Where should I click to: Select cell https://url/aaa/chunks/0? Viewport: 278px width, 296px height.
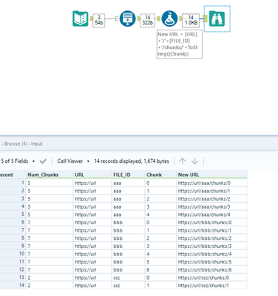211,183
